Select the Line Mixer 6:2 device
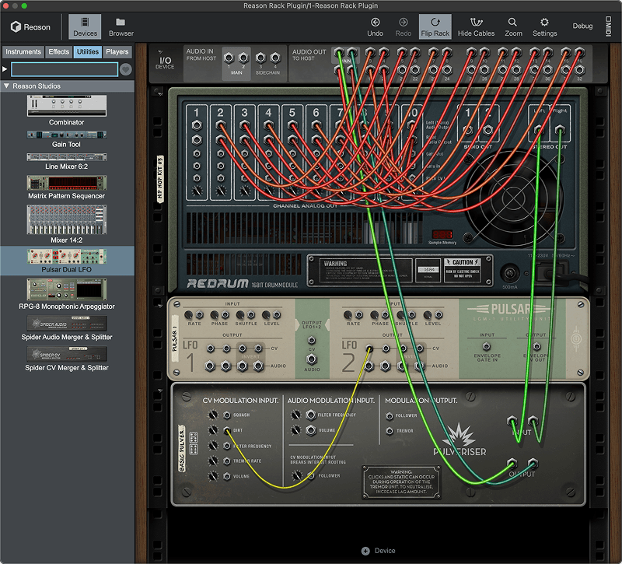This screenshot has height=564, width=622. point(67,162)
